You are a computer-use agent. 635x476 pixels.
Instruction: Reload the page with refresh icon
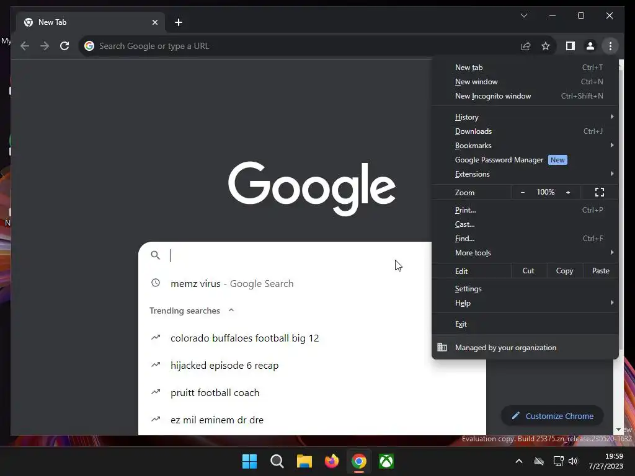point(64,46)
